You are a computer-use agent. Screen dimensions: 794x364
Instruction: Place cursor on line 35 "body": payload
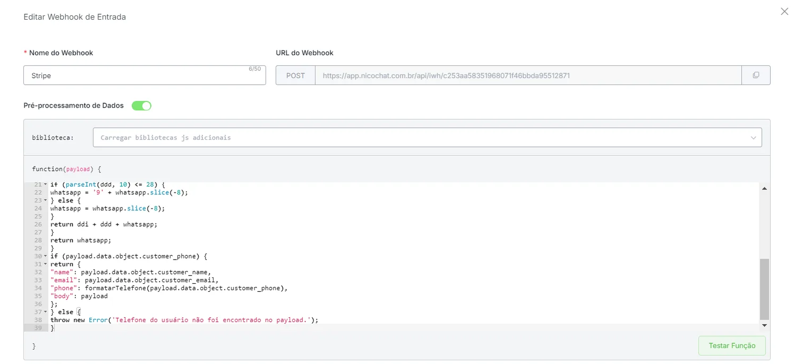tap(79, 296)
